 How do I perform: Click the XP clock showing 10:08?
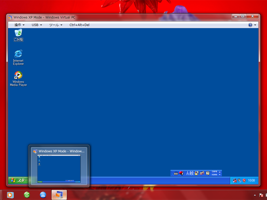pyautogui.click(x=251, y=180)
